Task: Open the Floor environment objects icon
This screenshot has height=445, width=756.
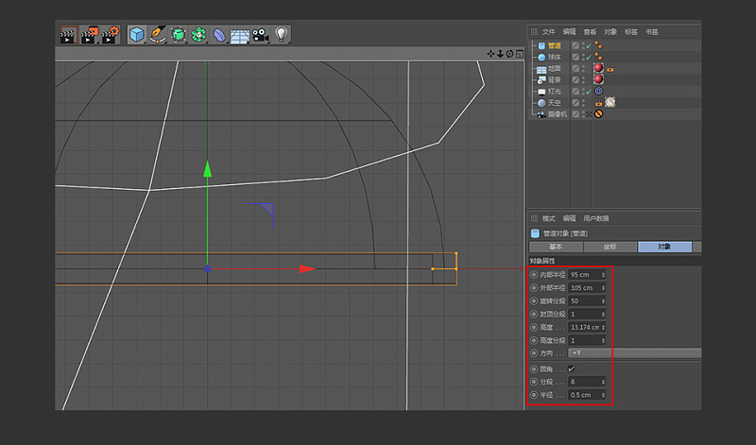Action: click(240, 36)
